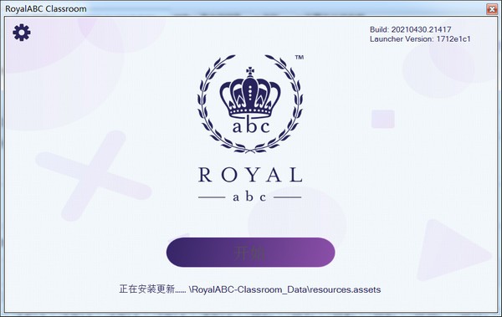Click the faded X shape in the background
The width and height of the screenshot is (502, 317).
[94, 176]
